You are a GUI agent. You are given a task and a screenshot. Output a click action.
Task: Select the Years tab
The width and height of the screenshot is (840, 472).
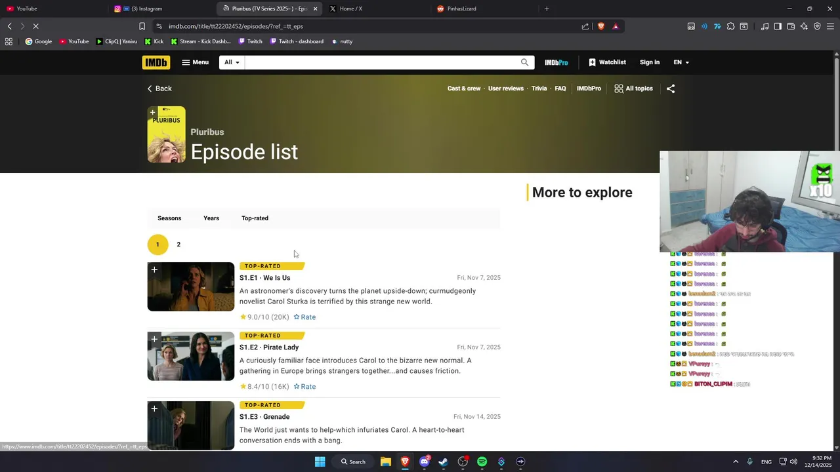click(211, 218)
